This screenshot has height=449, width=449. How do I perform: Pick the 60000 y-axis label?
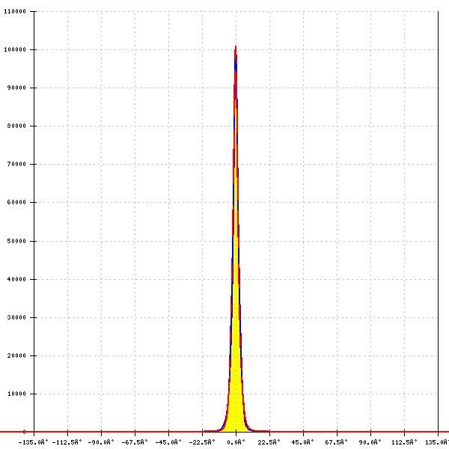16,202
